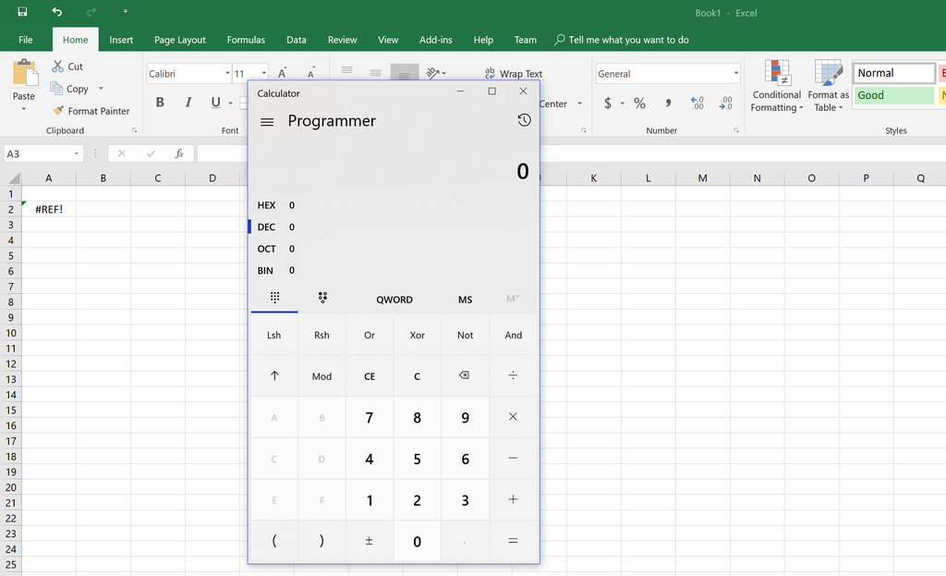Image resolution: width=946 pixels, height=576 pixels.
Task: Click MS memory store in Calculator
Action: [465, 300]
